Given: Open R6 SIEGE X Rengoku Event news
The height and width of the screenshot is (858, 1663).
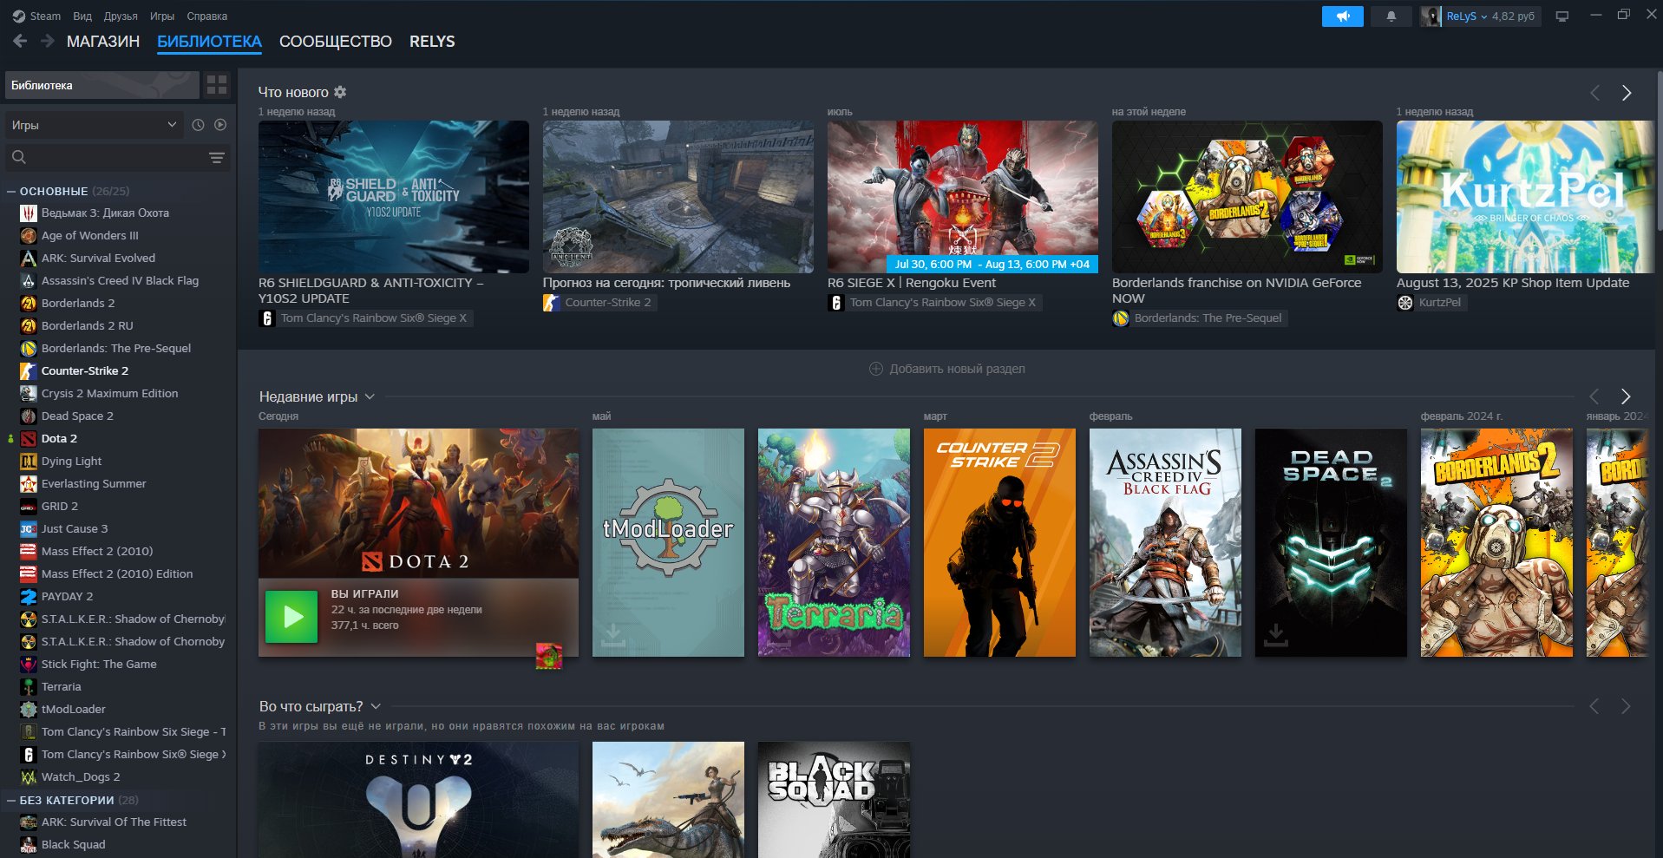Looking at the screenshot, I should (963, 197).
